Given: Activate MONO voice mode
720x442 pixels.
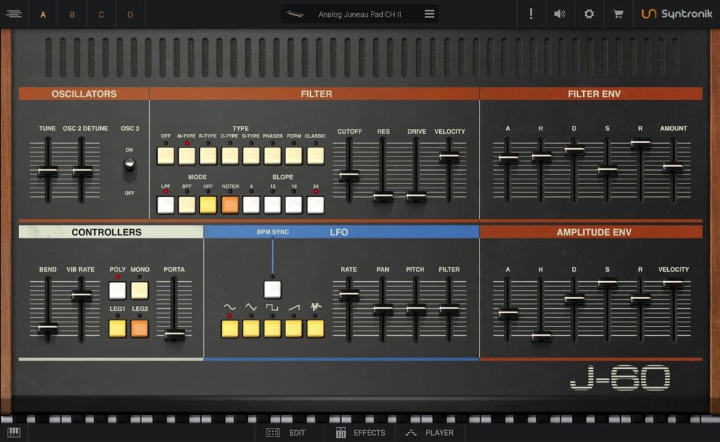Looking at the screenshot, I should [139, 291].
